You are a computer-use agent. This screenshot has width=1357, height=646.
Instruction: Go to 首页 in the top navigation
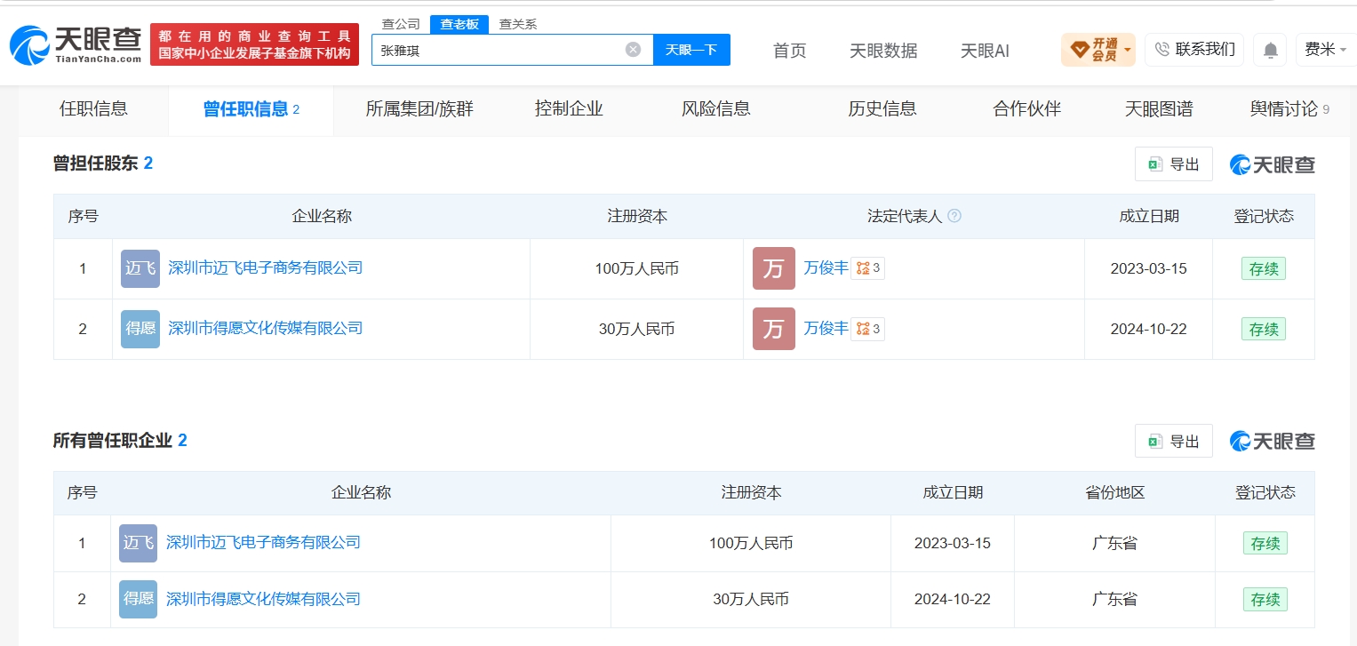coord(789,51)
